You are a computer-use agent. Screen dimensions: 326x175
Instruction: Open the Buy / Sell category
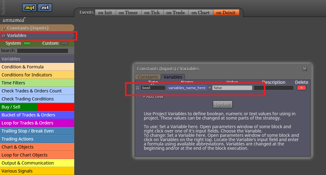point(37,107)
